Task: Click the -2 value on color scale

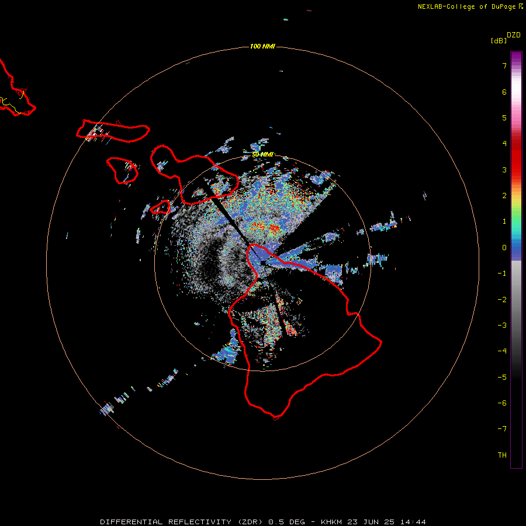Action: (502, 300)
